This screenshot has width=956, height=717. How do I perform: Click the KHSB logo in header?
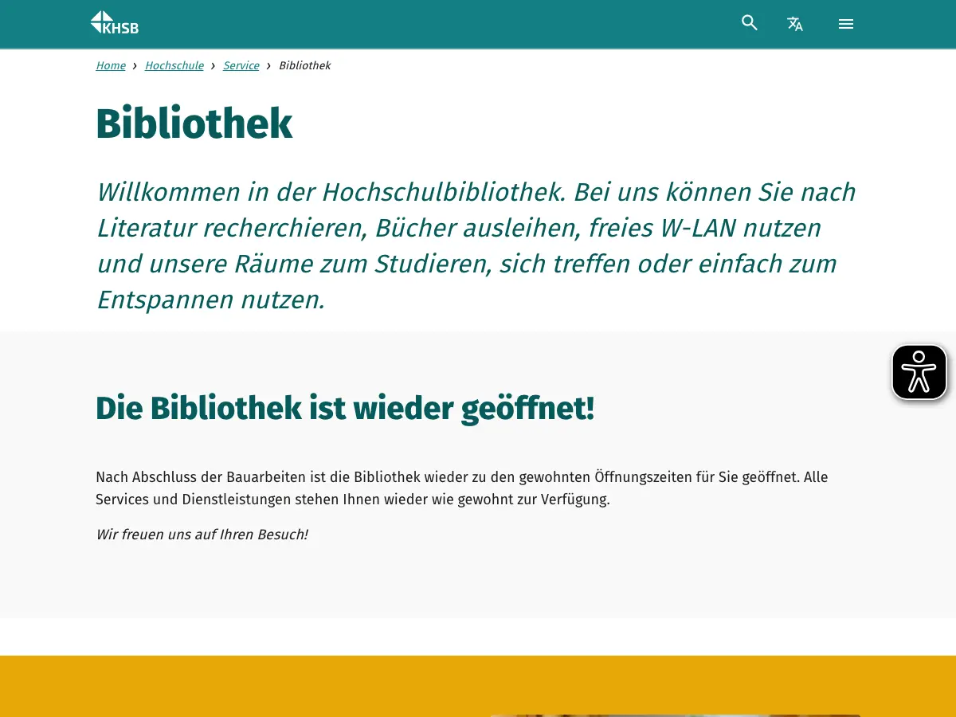pos(115,22)
